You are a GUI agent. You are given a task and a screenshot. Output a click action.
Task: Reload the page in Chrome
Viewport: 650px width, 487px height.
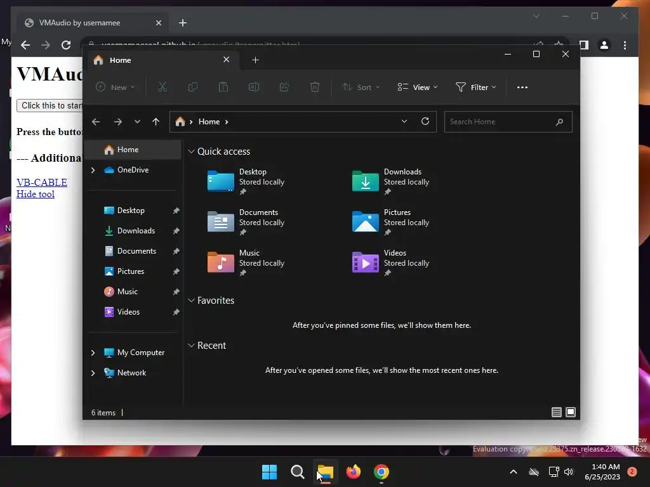click(66, 45)
